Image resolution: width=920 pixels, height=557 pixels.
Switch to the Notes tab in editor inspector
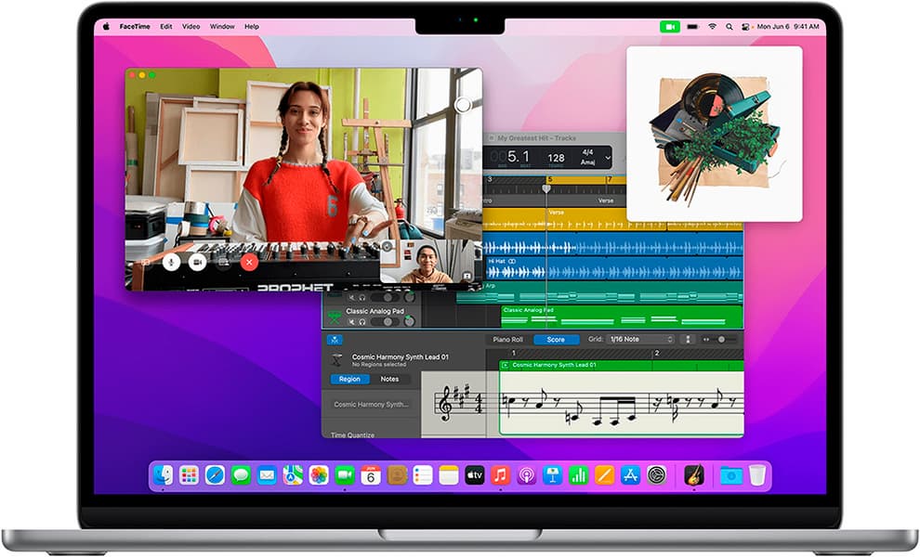389,380
